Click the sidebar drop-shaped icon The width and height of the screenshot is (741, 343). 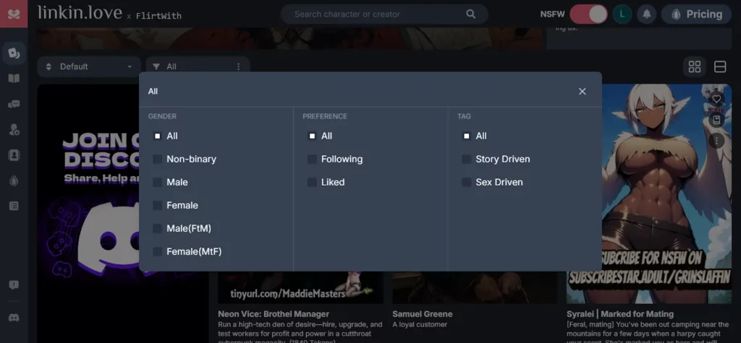(14, 181)
